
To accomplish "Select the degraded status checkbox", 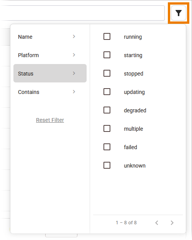I will click(107, 110).
